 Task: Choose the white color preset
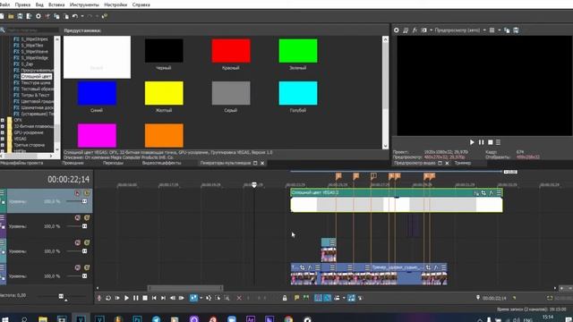click(97, 57)
